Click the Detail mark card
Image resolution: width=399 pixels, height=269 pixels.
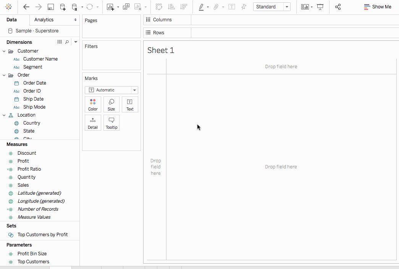pos(93,123)
